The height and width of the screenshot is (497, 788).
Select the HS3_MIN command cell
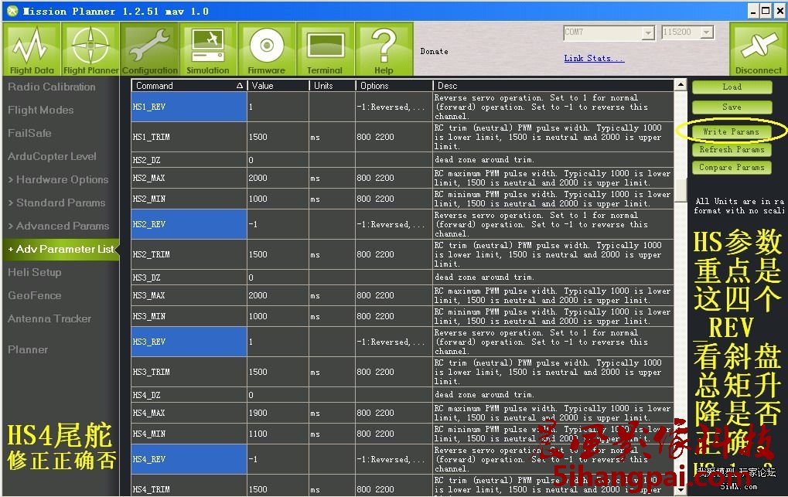(x=189, y=317)
